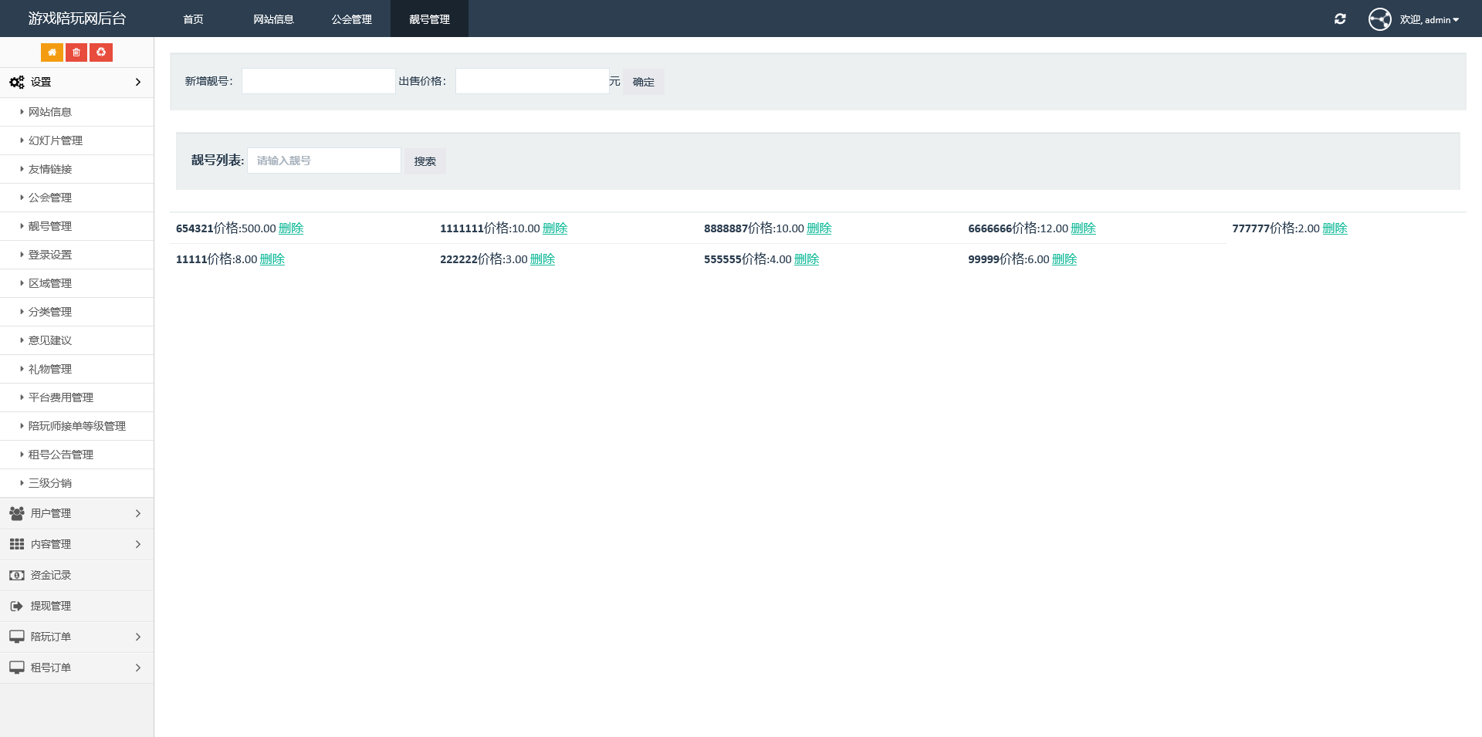Click the sign-out icon beside 提现管理
1482x737 pixels.
(x=16, y=606)
